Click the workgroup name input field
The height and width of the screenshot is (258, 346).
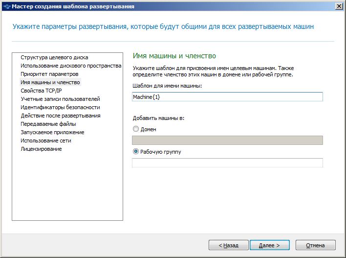pos(227,163)
